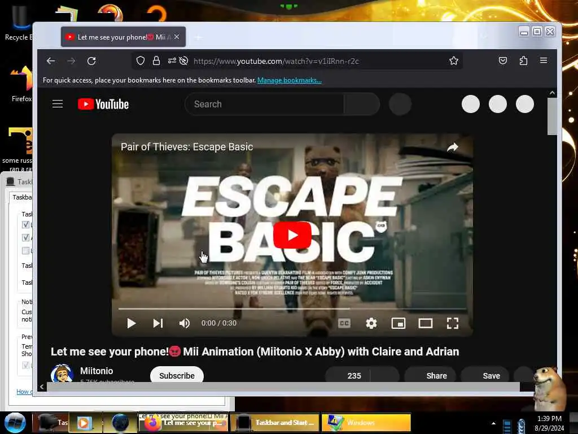Enable the miniplayer mode icon
578x434 pixels.
[399, 323]
